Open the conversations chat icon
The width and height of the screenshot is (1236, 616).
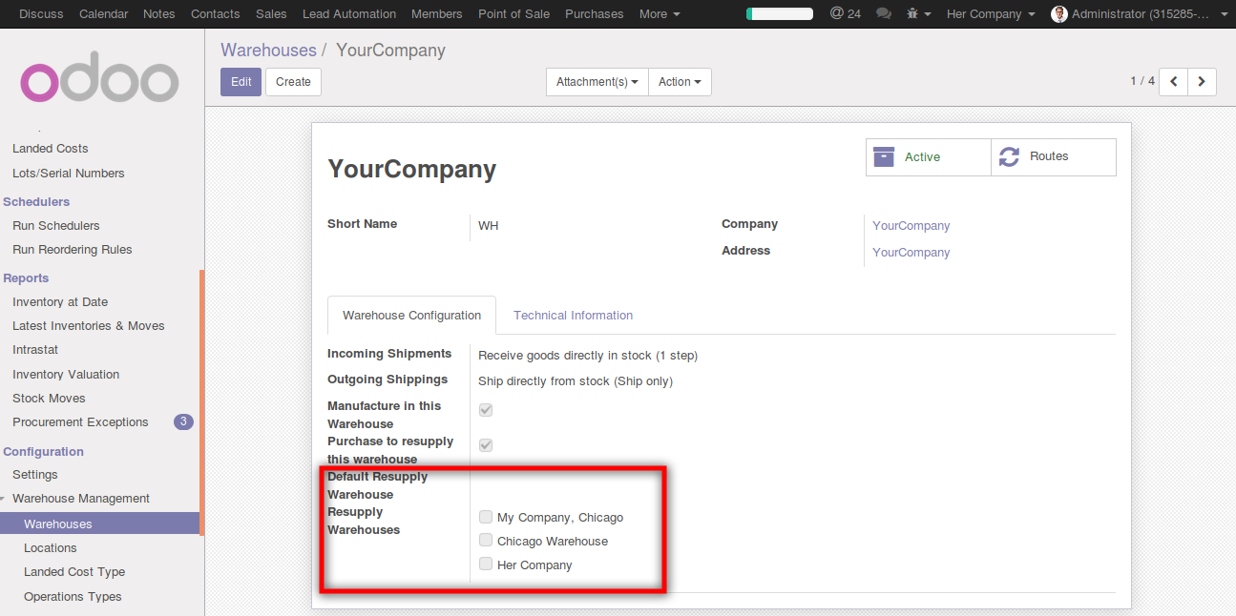pyautogui.click(x=884, y=14)
